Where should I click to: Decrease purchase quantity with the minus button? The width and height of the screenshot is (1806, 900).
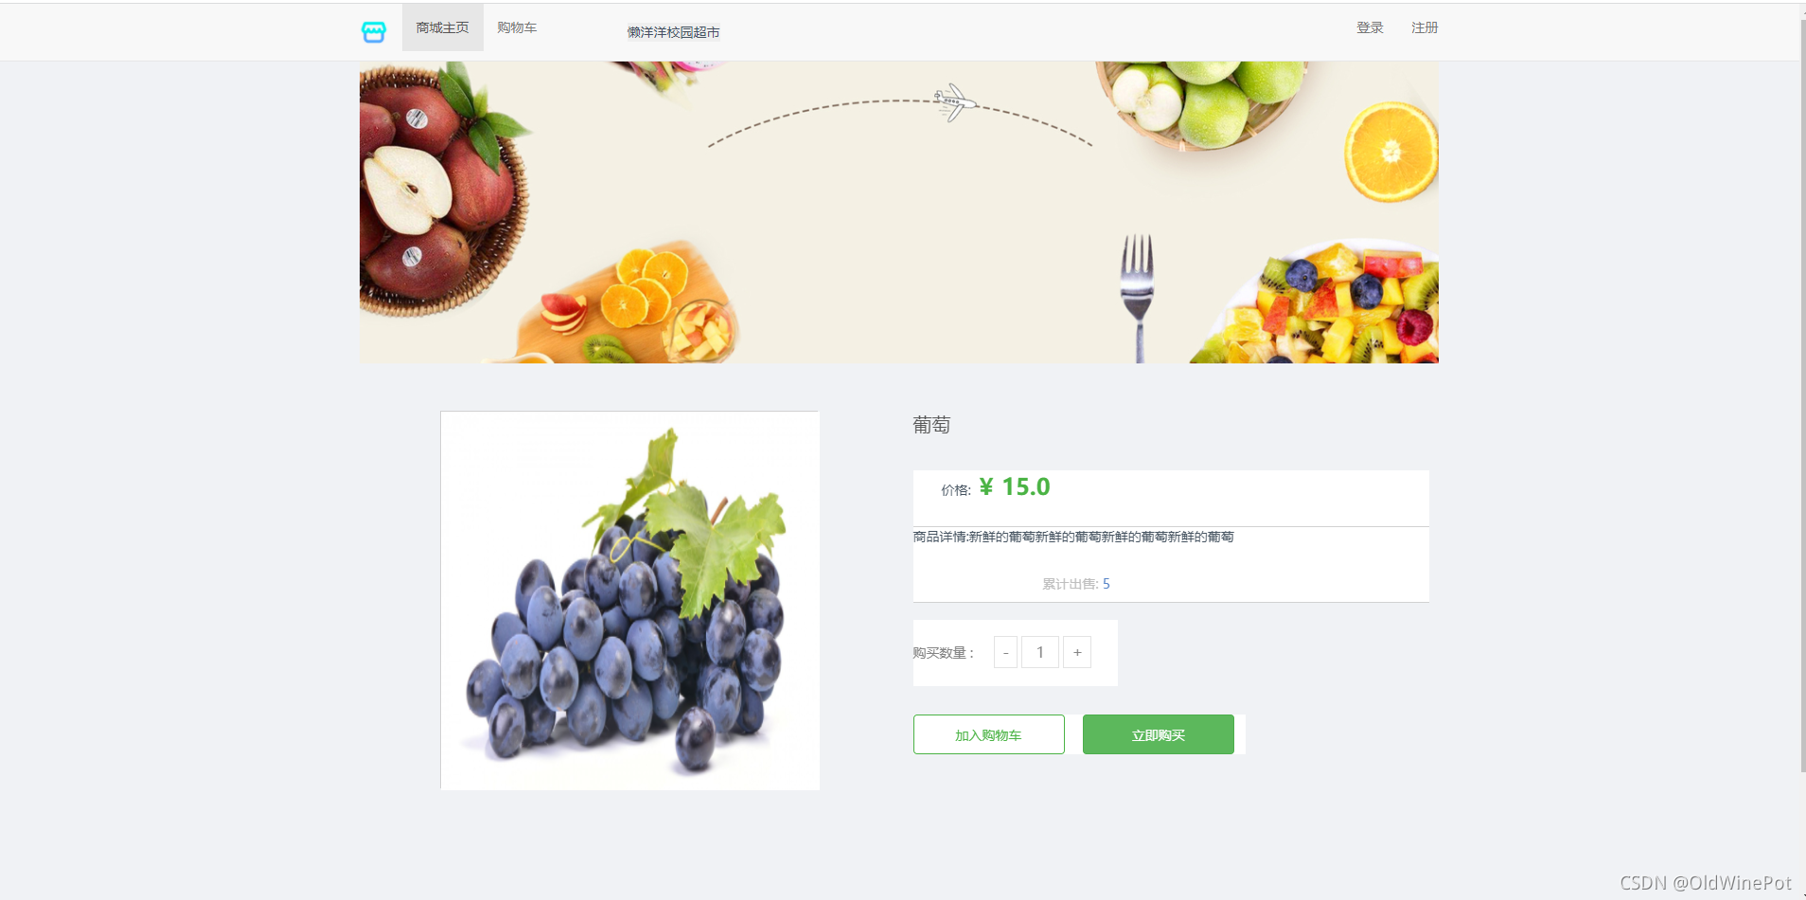pyautogui.click(x=1005, y=652)
